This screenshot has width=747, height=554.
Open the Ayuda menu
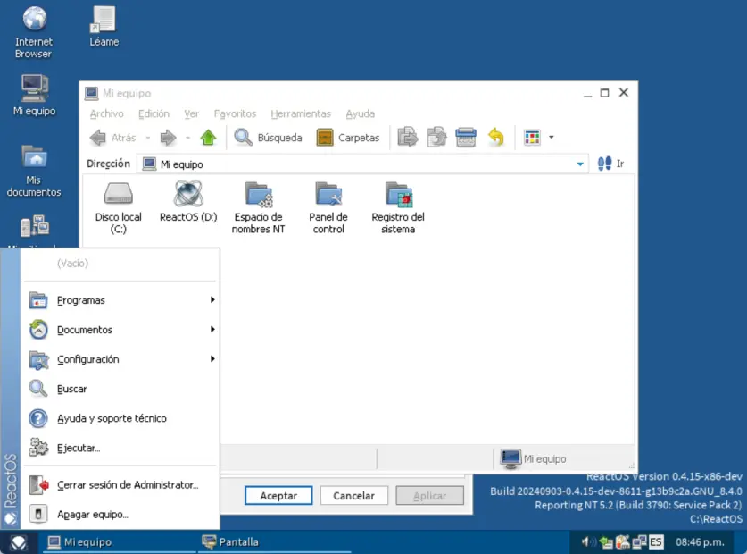[361, 113]
